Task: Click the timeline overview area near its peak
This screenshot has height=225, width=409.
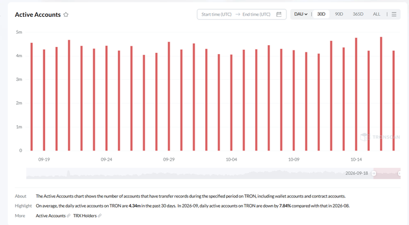Action: (69, 174)
